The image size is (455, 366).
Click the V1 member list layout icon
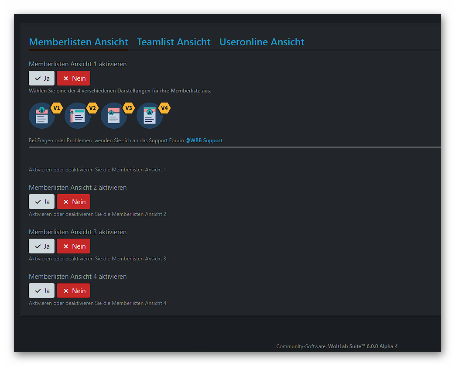pyautogui.click(x=42, y=116)
